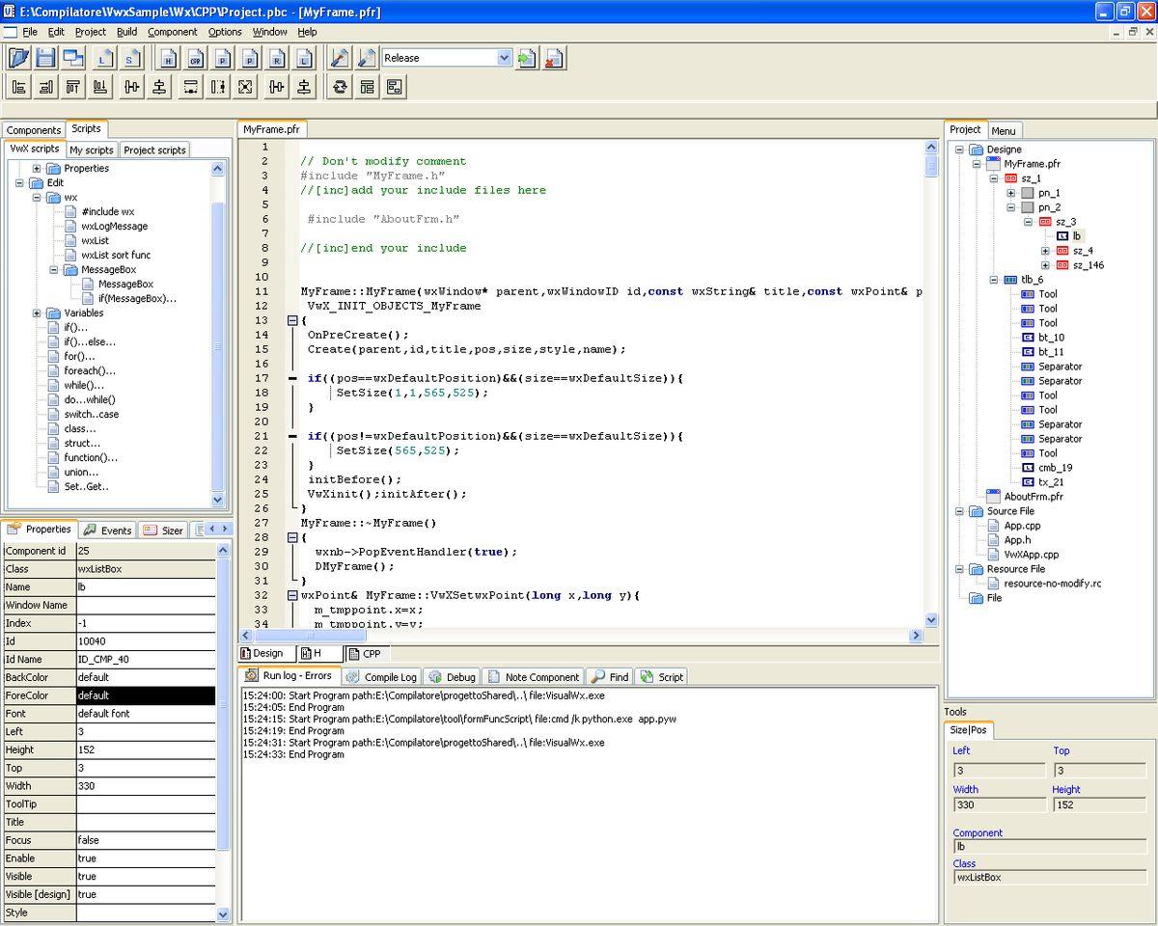Expand the Properties node in scripts tree
Viewport: 1158px width, 926px height.
37,169
